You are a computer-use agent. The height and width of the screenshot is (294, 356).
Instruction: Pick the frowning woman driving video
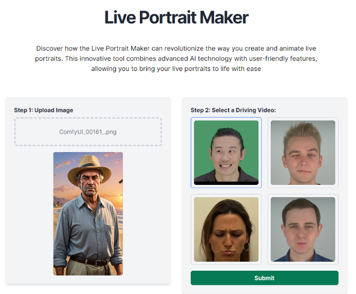click(226, 229)
